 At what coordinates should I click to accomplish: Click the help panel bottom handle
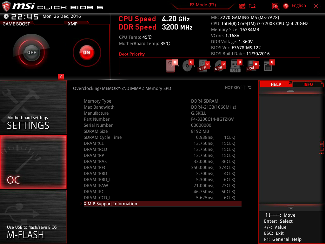[291, 207]
